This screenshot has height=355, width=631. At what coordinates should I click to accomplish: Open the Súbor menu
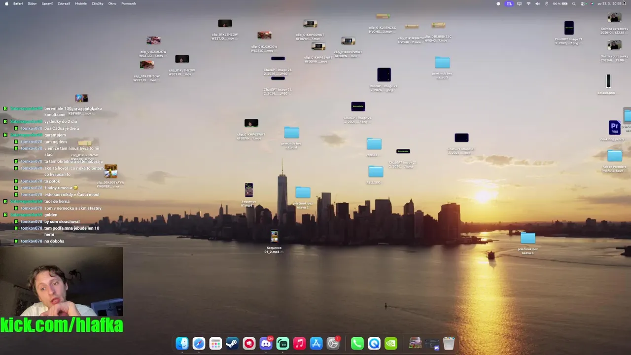point(32,3)
